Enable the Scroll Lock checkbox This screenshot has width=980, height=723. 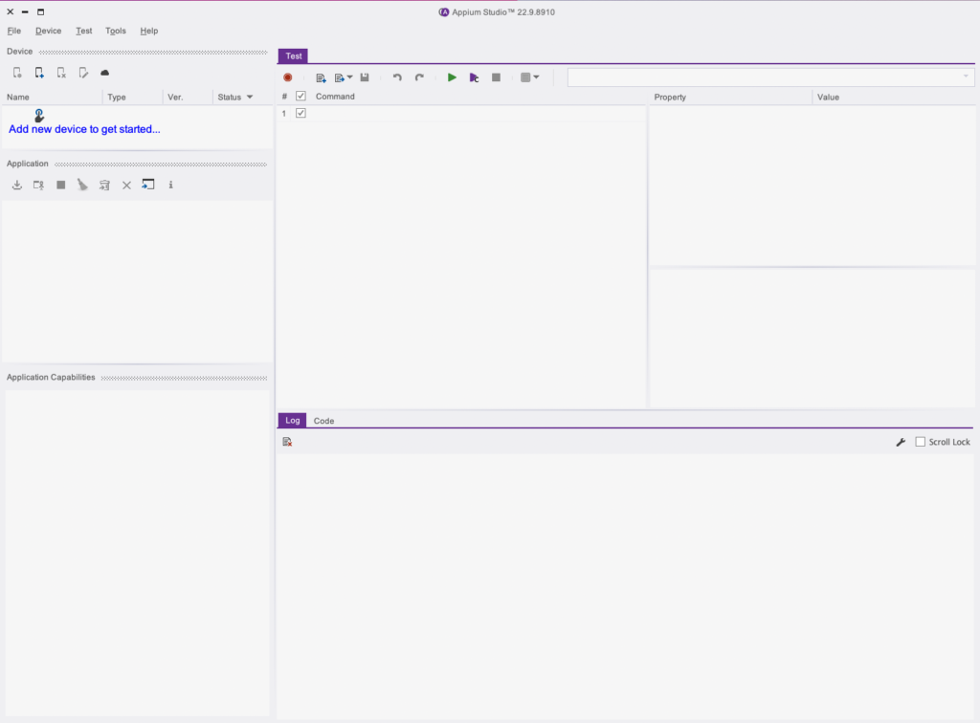(920, 442)
